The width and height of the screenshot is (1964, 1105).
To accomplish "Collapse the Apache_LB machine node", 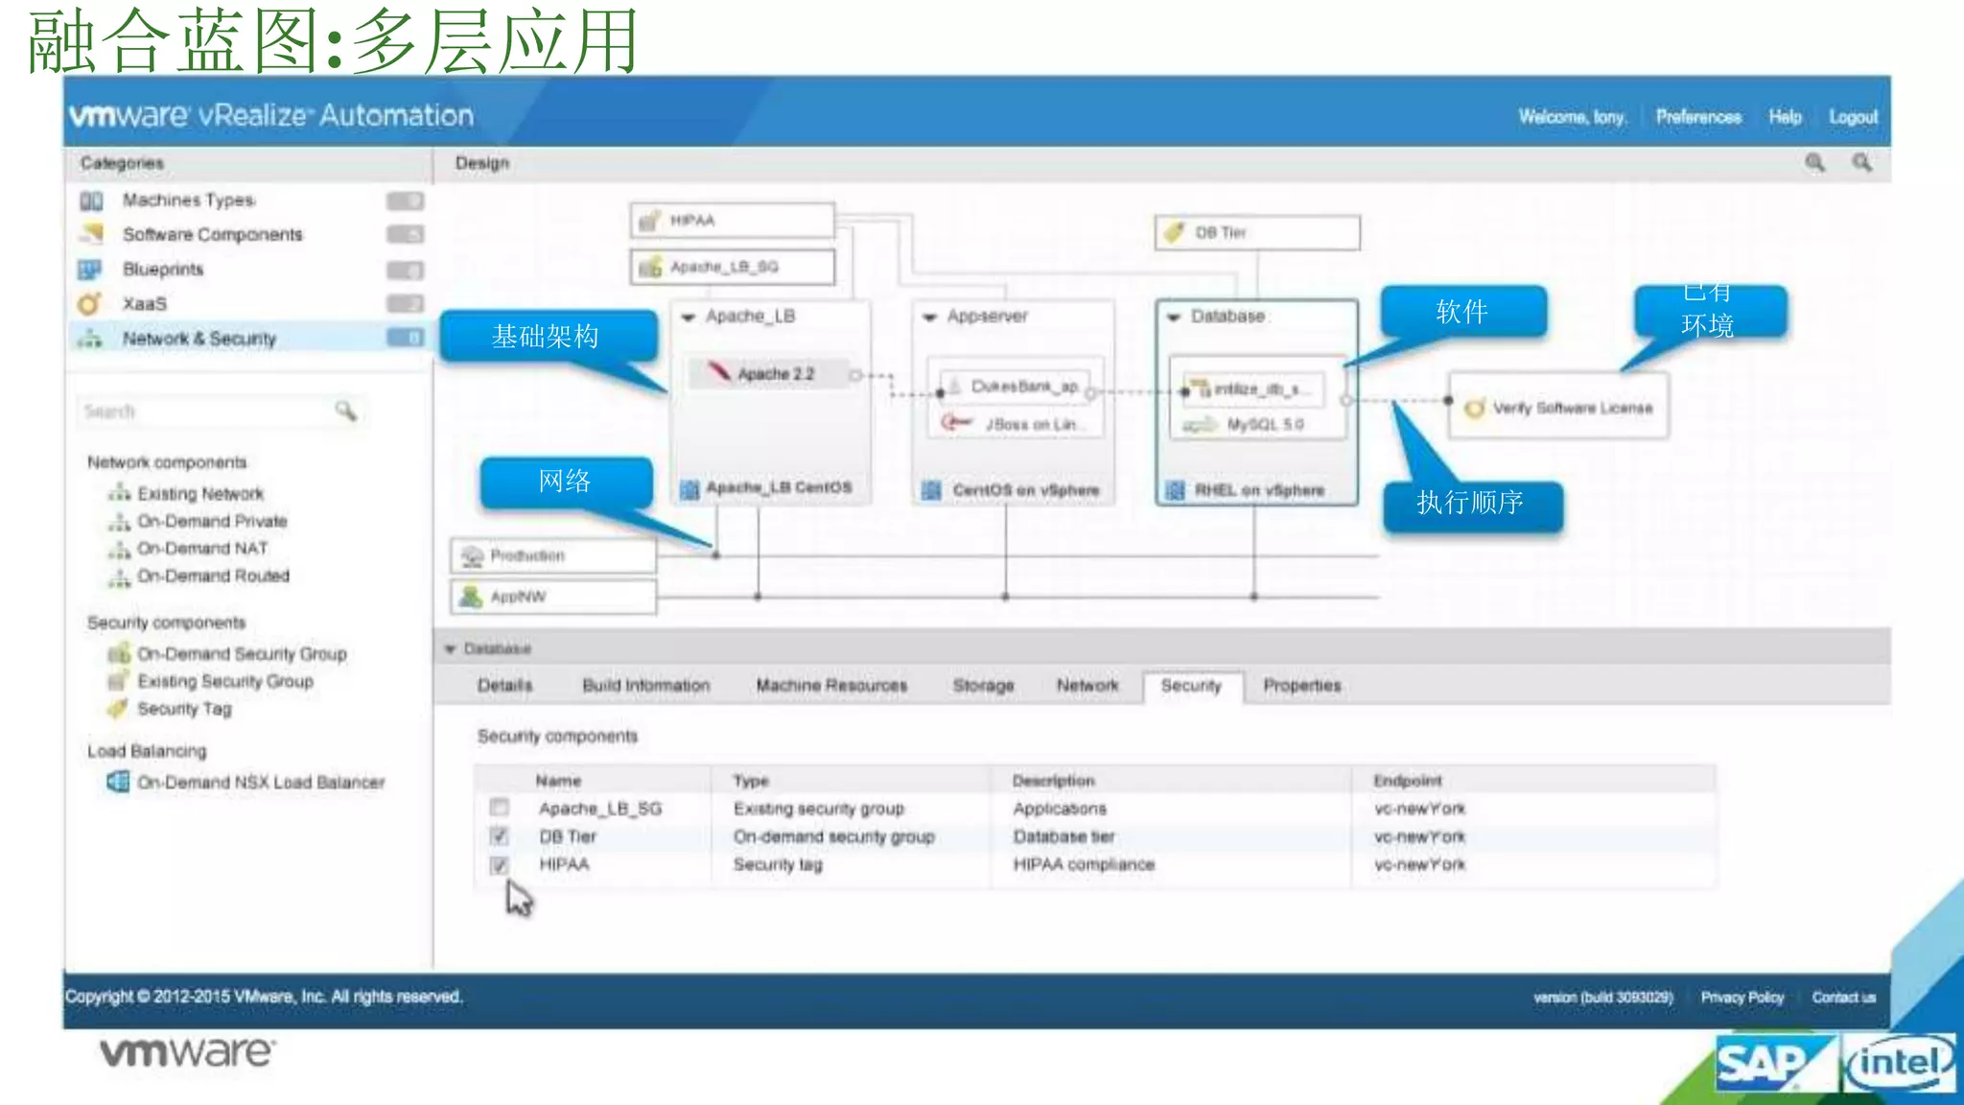I will [x=688, y=317].
